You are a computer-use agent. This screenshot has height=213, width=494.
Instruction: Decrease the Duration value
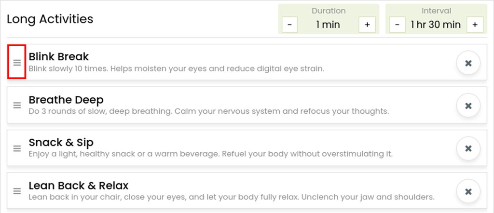coord(290,25)
